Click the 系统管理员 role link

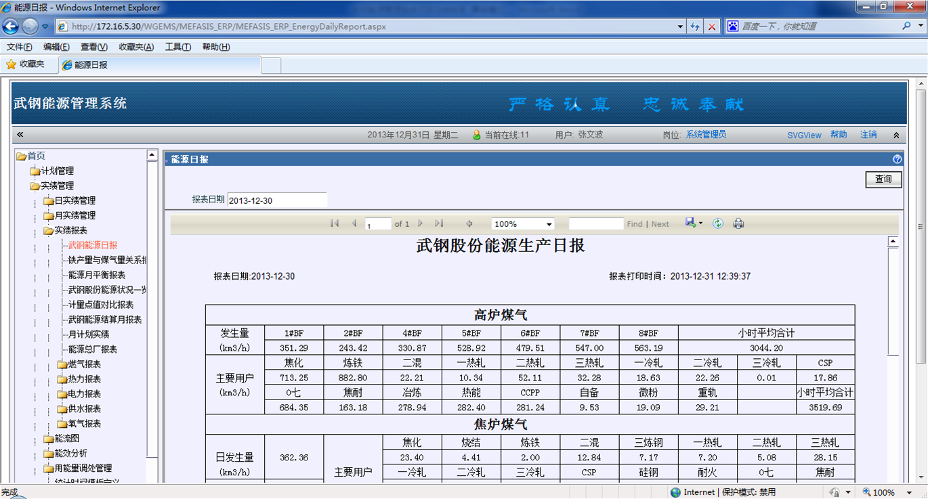coord(706,135)
